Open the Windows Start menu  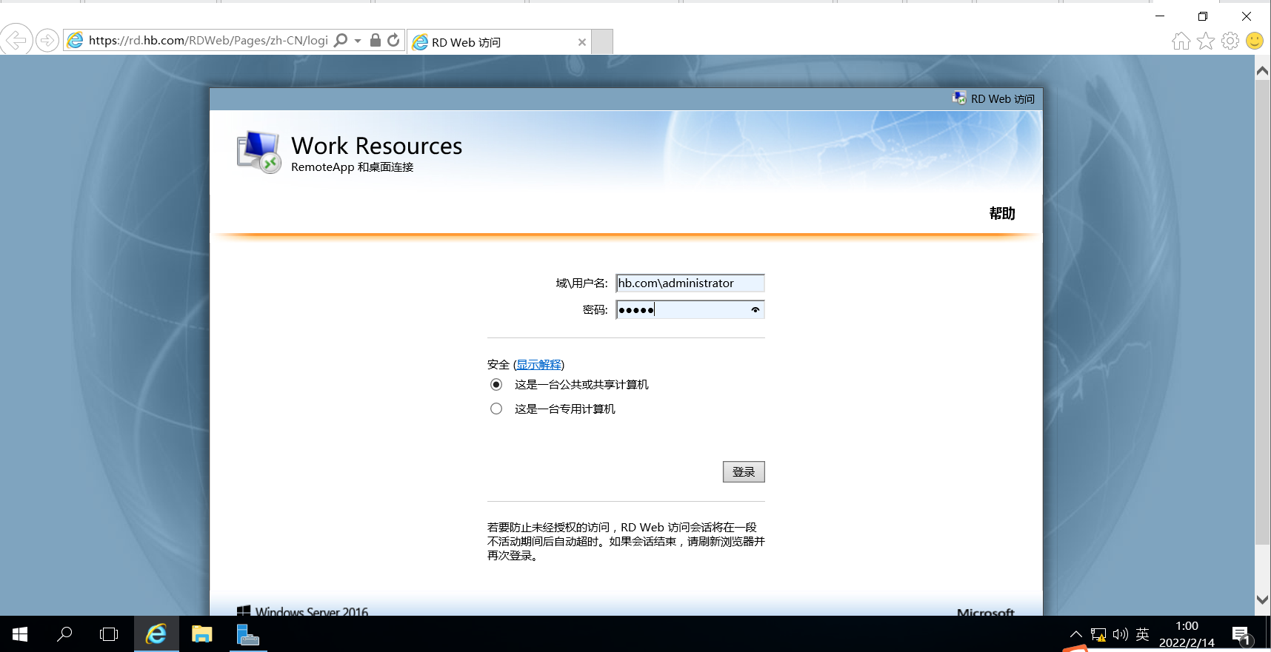pos(20,634)
